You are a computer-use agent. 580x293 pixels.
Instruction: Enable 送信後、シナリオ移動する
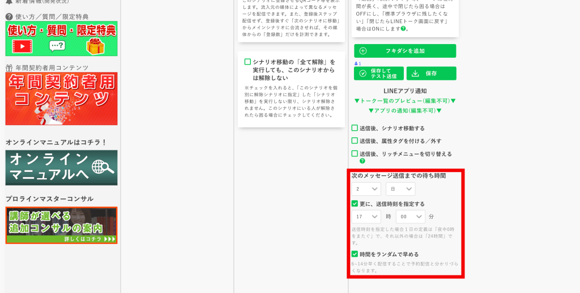pyautogui.click(x=355, y=128)
